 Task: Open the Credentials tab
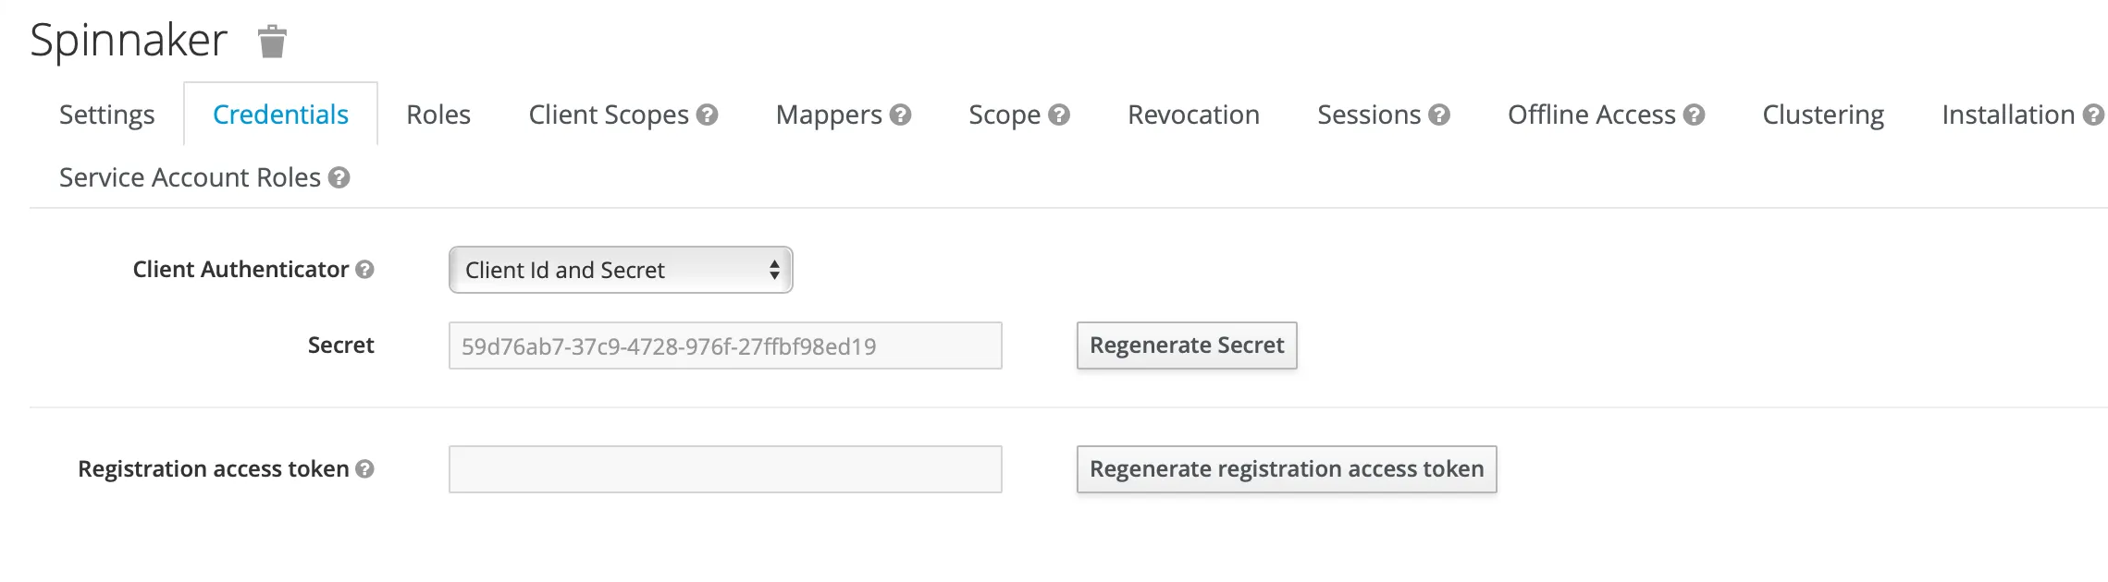point(280,115)
